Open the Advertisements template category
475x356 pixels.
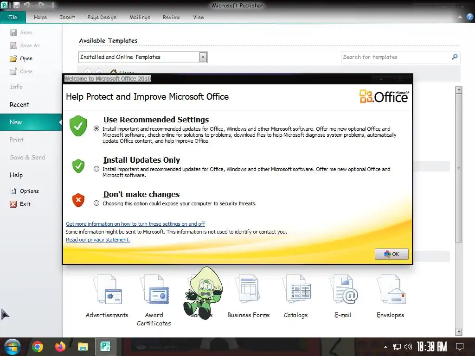[x=107, y=296]
